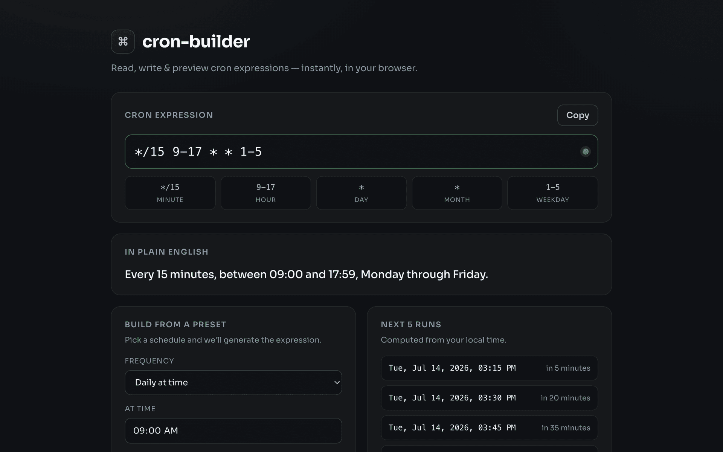Select the */15 MINUTE field chip
Image resolution: width=723 pixels, height=452 pixels.
click(x=170, y=193)
